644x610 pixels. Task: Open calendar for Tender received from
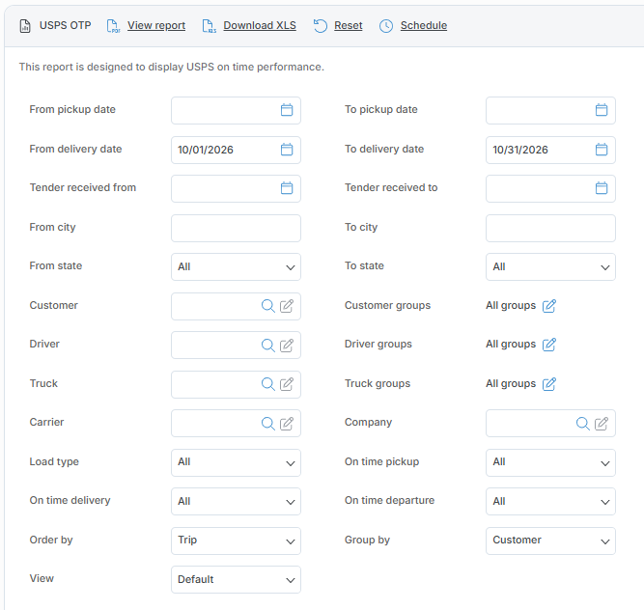(x=287, y=188)
